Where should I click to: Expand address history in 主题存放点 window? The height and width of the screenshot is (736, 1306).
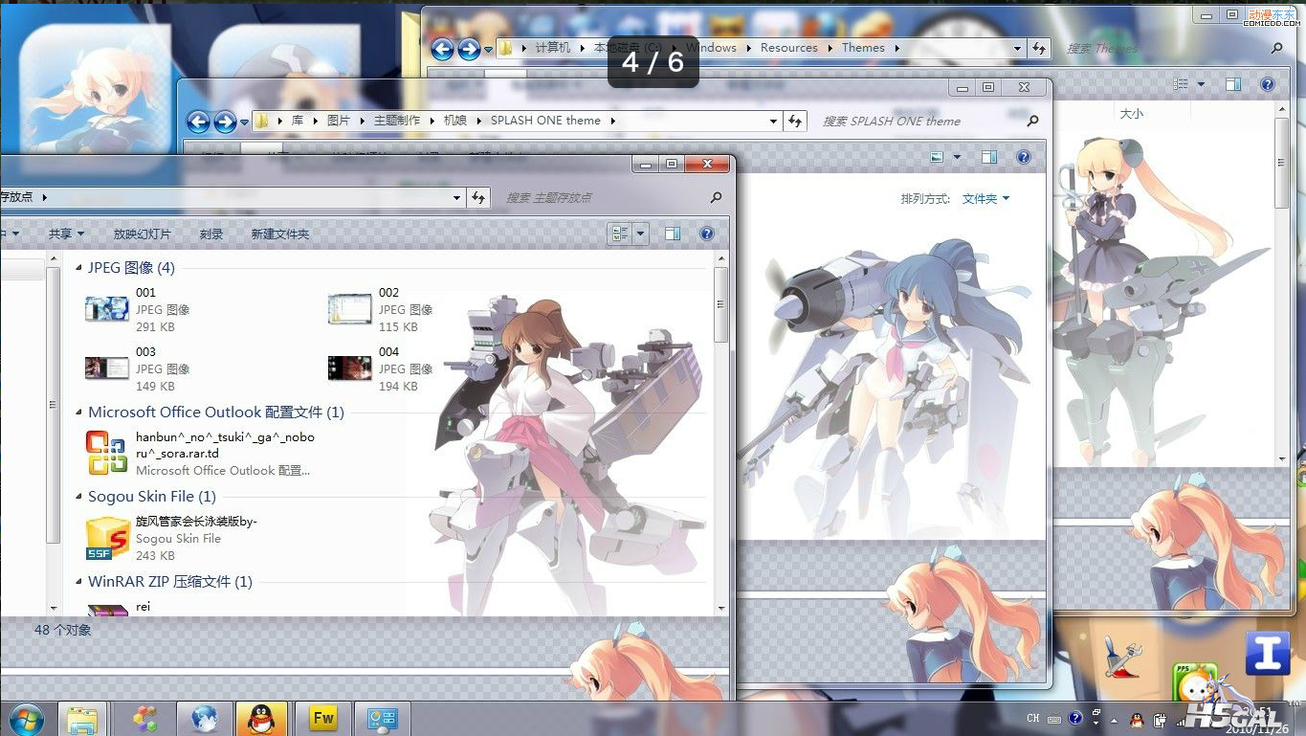[457, 197]
